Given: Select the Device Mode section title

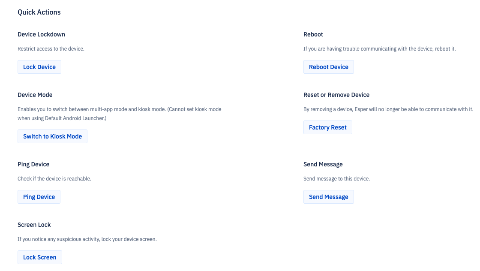Looking at the screenshot, I should tap(35, 95).
